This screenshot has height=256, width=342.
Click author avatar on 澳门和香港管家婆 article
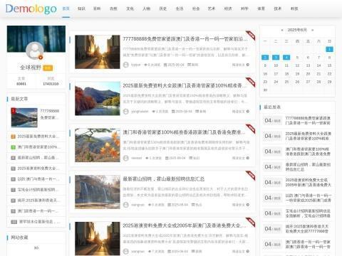click(126, 158)
